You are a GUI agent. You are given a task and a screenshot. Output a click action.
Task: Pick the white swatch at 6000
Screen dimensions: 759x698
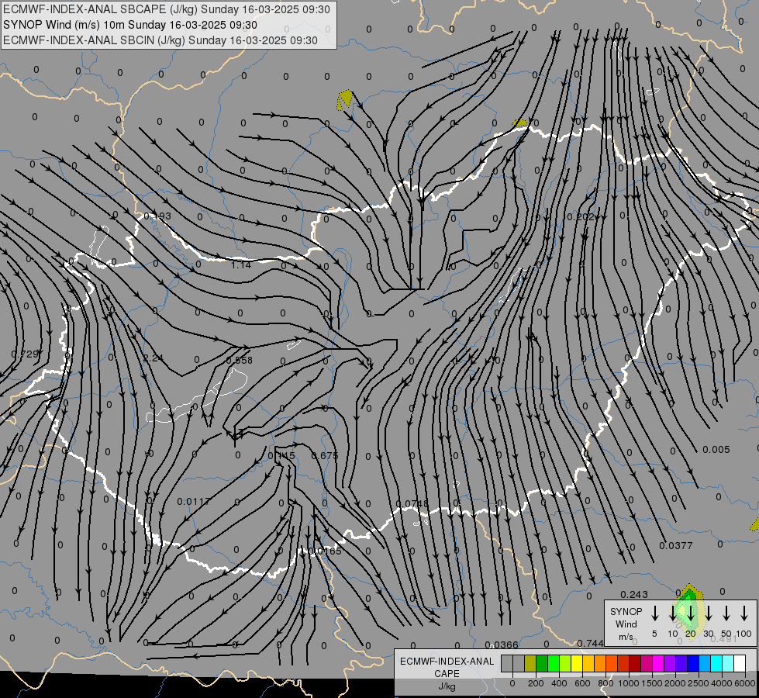pos(740,664)
